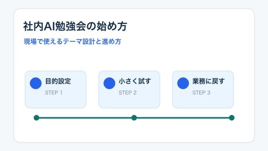This screenshot has height=151, width=268.
Task: Open the 小さく試す step card
Action: [x=129, y=89]
